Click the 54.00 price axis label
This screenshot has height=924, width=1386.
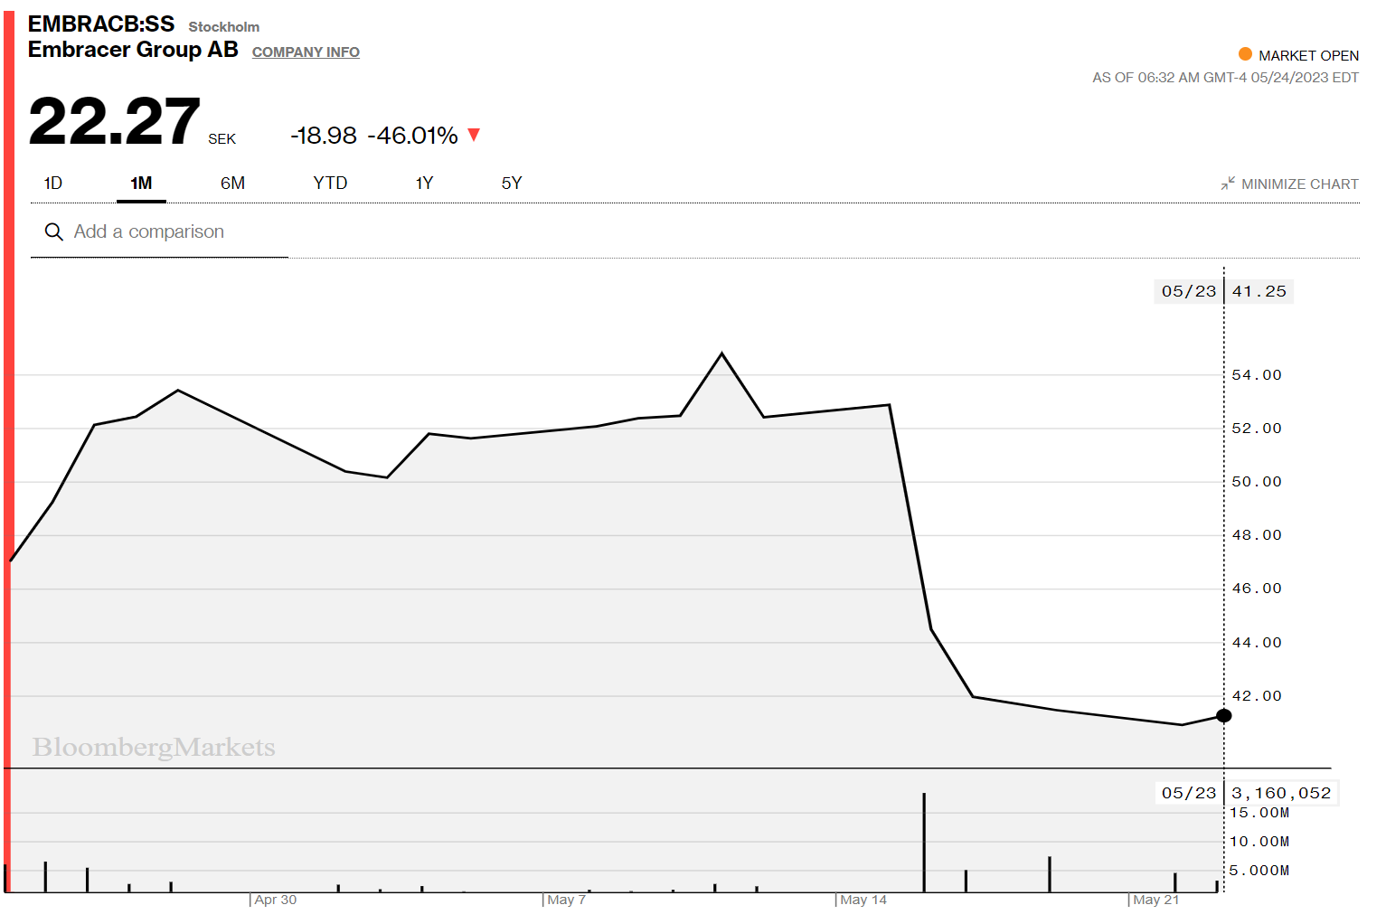pos(1257,375)
